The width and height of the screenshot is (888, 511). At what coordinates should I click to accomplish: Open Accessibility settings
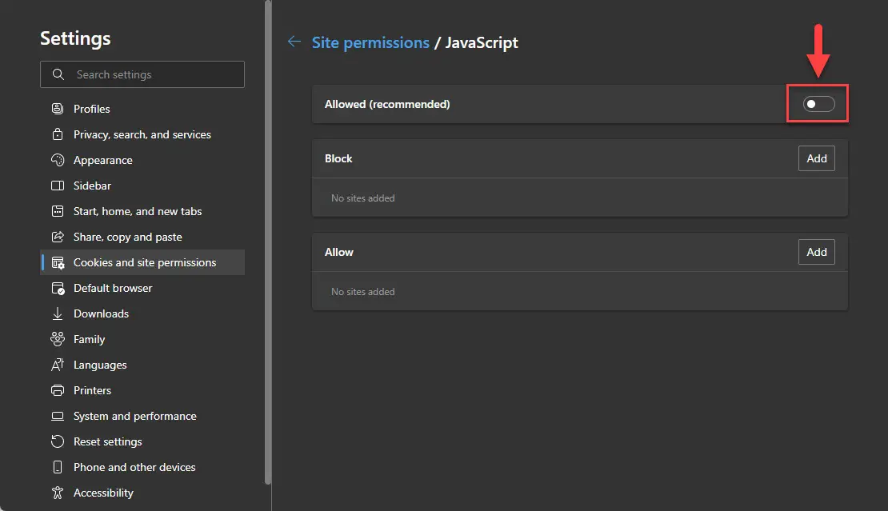pos(142,493)
